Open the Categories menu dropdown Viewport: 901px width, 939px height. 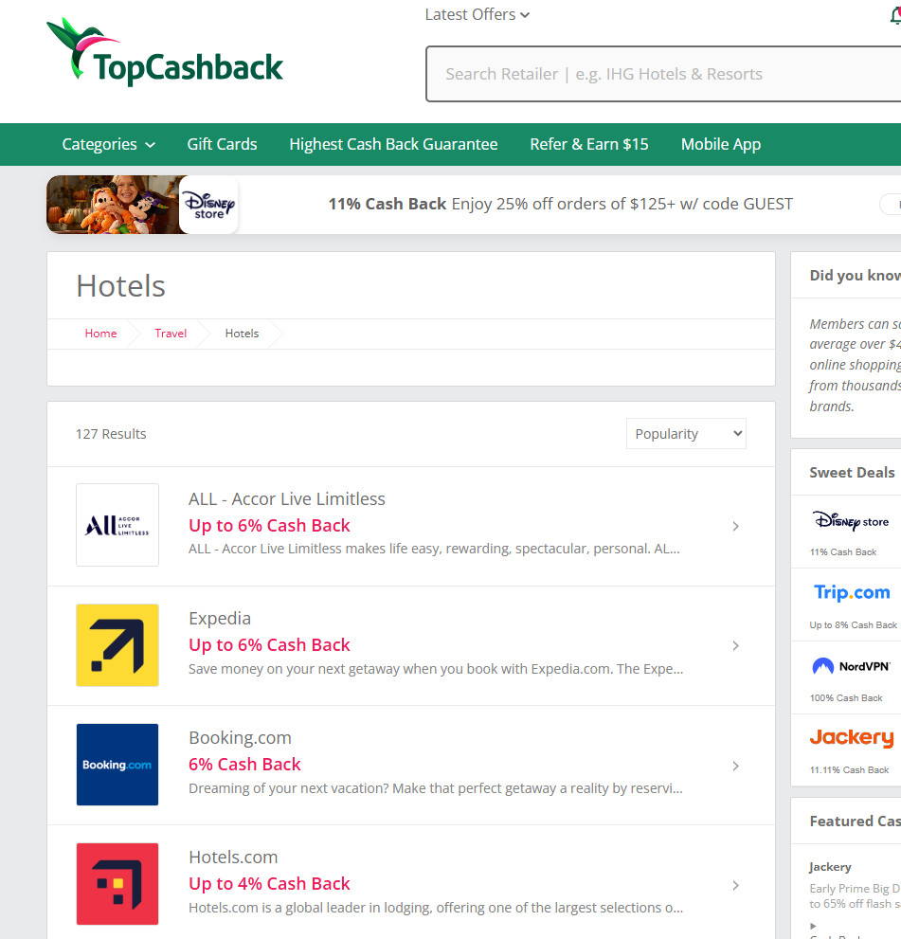(108, 144)
